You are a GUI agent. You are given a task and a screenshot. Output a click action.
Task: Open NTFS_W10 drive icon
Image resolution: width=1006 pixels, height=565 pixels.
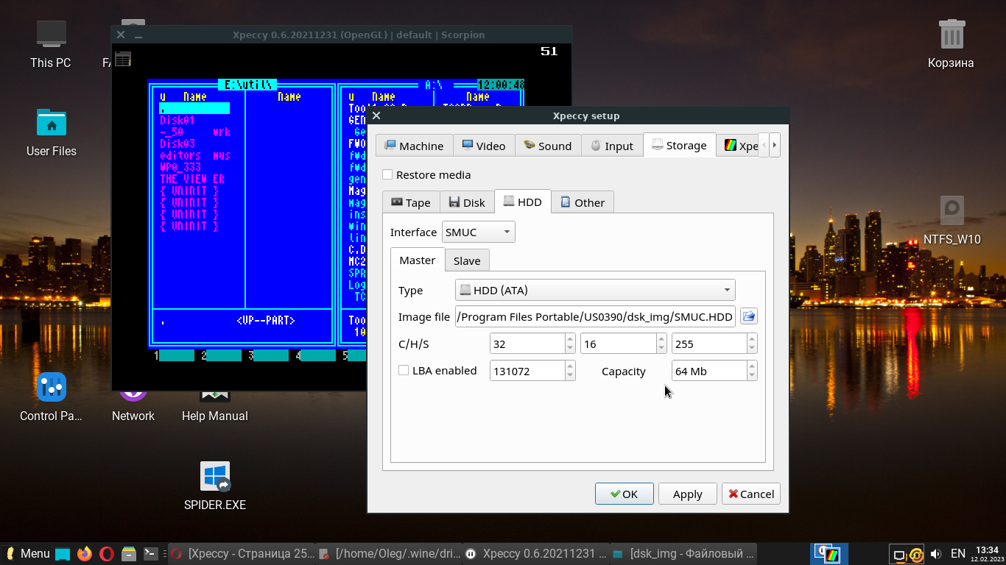[952, 221]
